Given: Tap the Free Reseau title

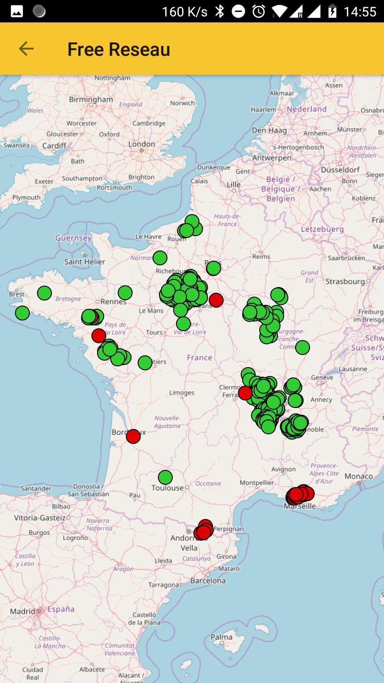Looking at the screenshot, I should pos(119,49).
